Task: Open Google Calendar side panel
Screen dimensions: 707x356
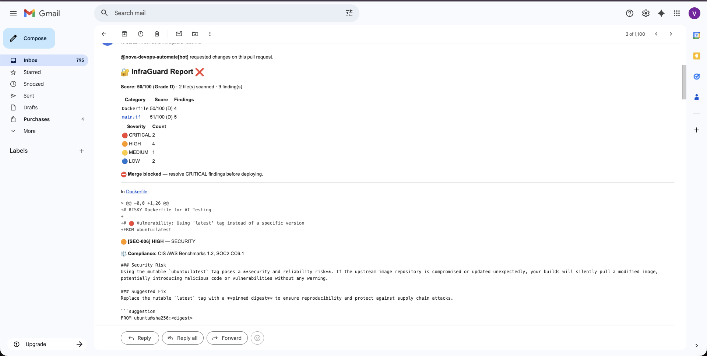Action: point(697,35)
